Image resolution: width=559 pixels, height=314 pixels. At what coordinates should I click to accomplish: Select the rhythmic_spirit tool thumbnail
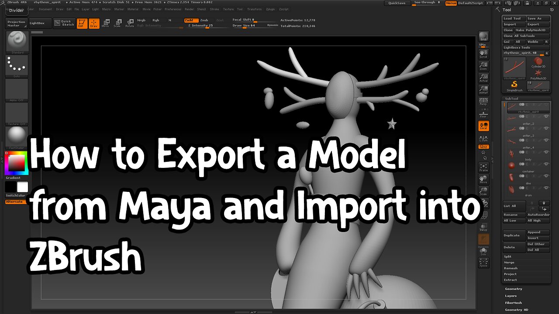pyautogui.click(x=514, y=68)
